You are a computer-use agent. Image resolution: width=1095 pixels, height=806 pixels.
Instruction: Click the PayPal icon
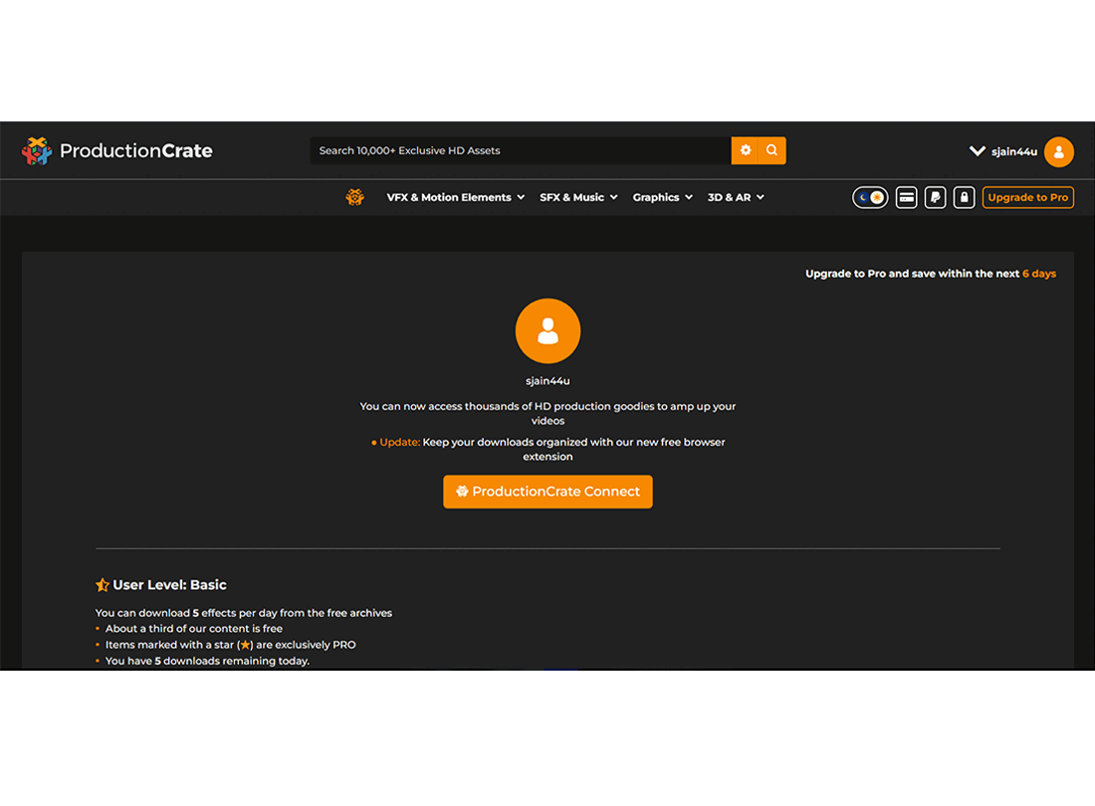(935, 197)
